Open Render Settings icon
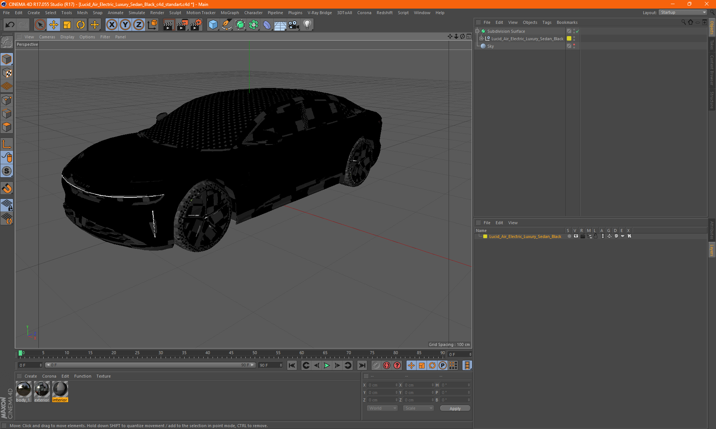The width and height of the screenshot is (716, 429). click(x=196, y=25)
